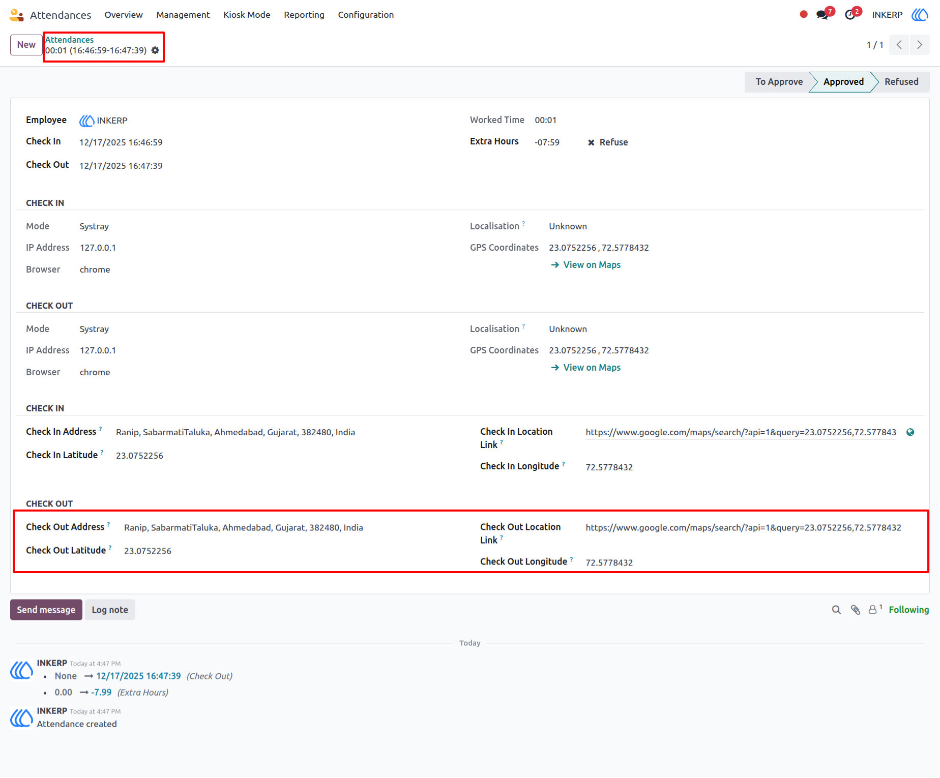Go back to Attendances breadcrumb
The image size is (940, 778).
coord(70,40)
